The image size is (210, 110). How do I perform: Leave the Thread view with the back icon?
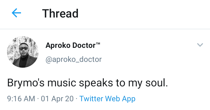(16, 13)
